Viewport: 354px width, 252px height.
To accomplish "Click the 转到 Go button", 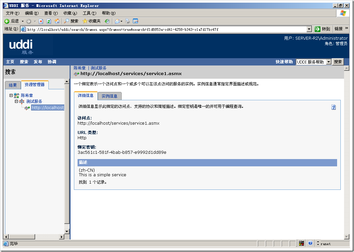I will point(323,29).
